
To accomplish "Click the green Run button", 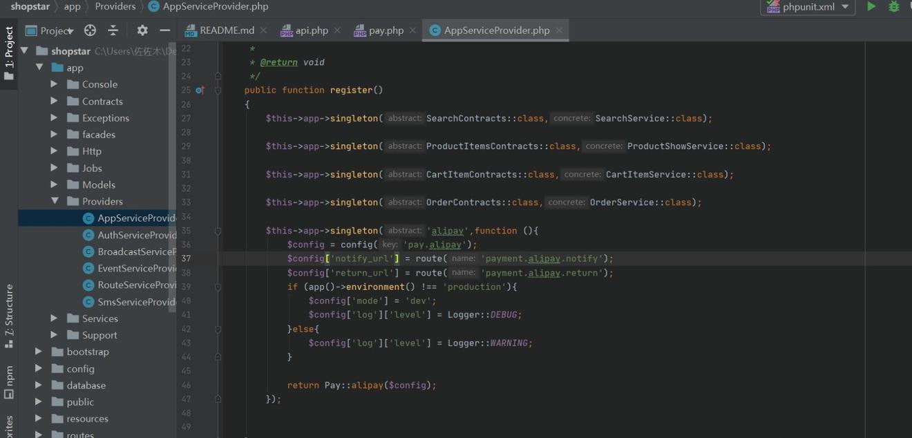I will [x=871, y=6].
